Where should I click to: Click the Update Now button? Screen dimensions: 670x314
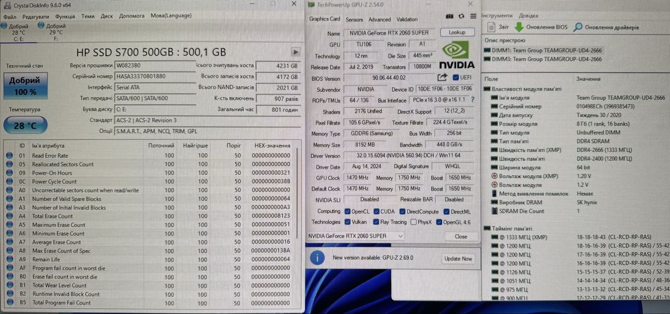458,258
